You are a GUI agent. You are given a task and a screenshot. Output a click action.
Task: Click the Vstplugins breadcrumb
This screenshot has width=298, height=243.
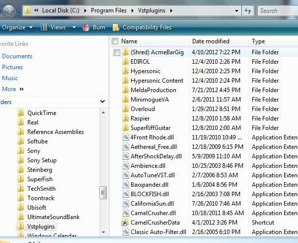pos(151,10)
